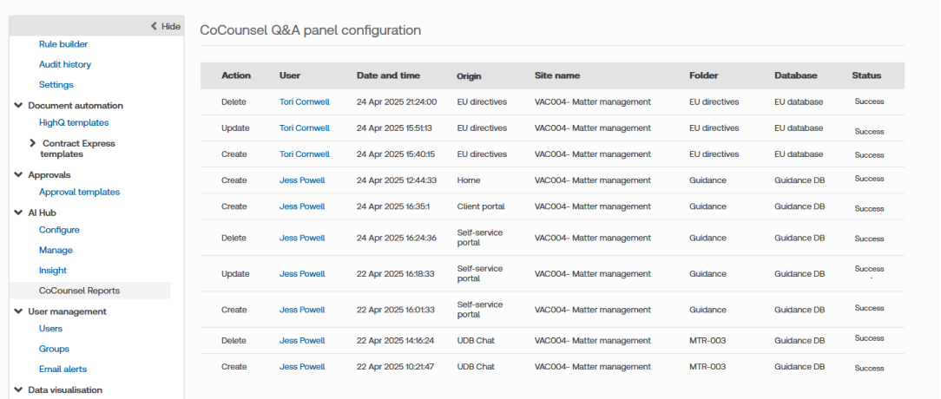This screenshot has width=941, height=399.
Task: Collapse the Data visualisation section
Action: [19, 390]
